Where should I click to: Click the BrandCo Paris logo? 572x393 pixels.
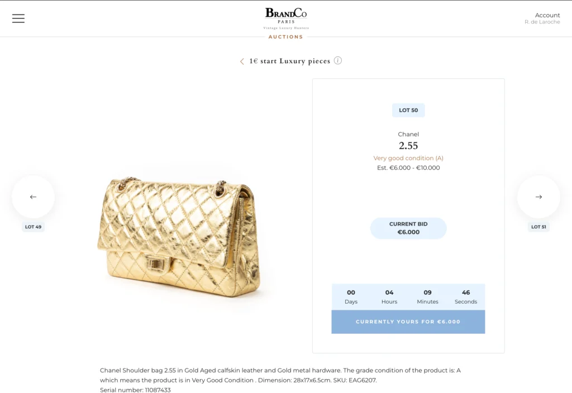[x=286, y=18]
